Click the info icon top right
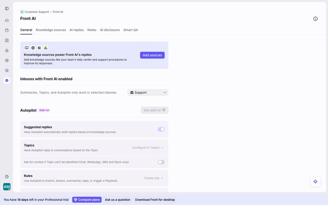This screenshot has height=205, width=328. click(315, 19)
